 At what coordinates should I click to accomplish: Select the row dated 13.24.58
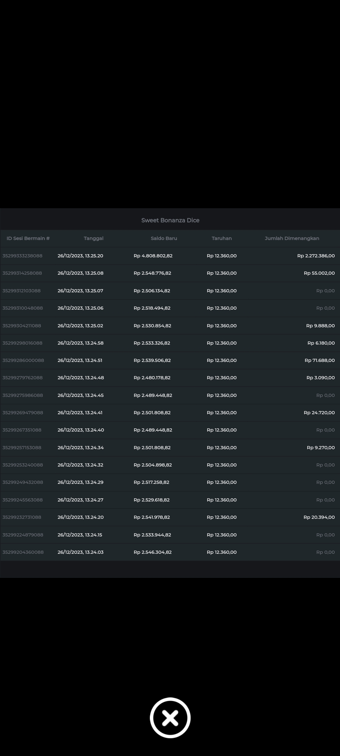(81, 343)
